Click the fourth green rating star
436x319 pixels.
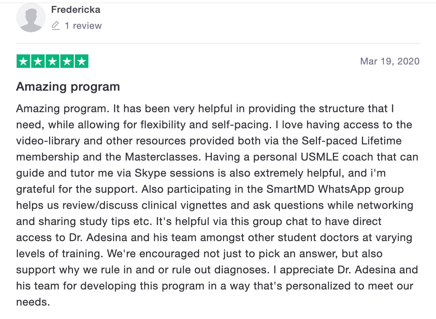[67, 61]
